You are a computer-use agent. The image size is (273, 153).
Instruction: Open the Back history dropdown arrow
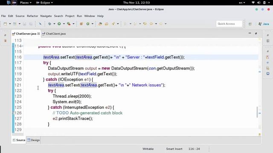[x=156, y=24]
